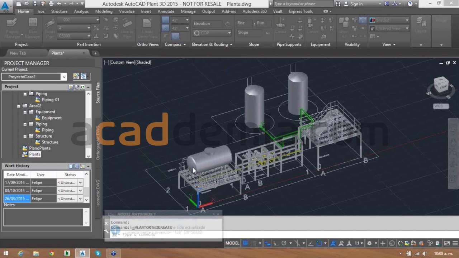Click the Skype icon in Windows taskbar
This screenshot has width=459, height=258.
pyautogui.click(x=98, y=253)
